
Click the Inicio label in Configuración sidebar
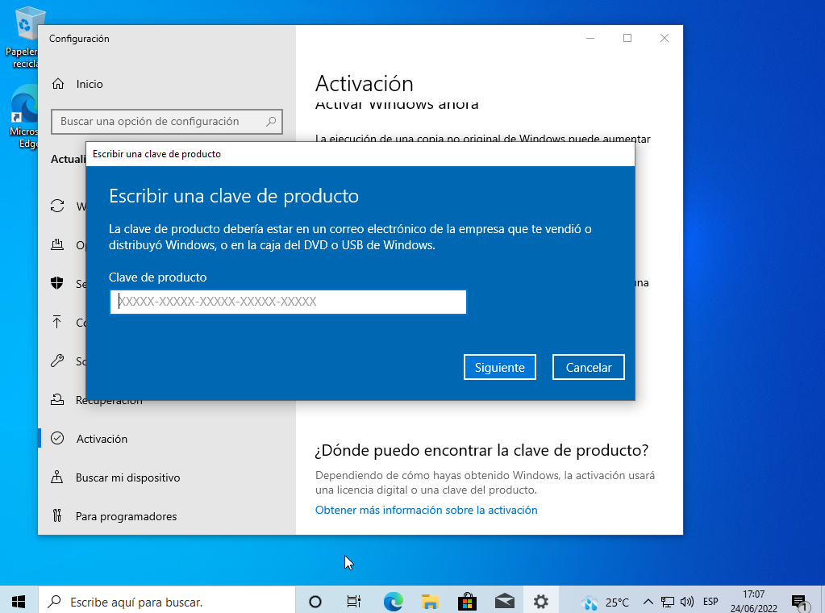pos(90,84)
